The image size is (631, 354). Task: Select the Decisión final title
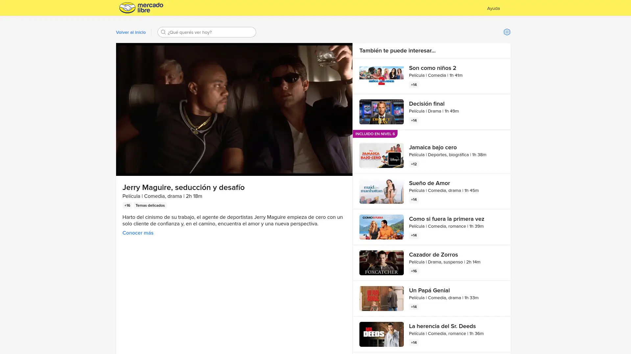426,104
